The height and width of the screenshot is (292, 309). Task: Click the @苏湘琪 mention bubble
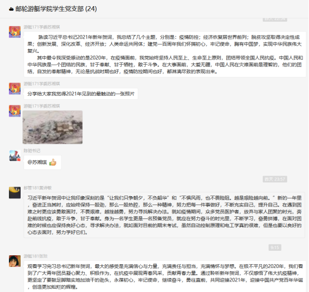(42, 162)
